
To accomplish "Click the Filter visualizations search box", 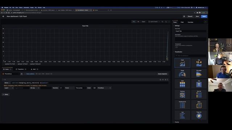I will (191, 56).
